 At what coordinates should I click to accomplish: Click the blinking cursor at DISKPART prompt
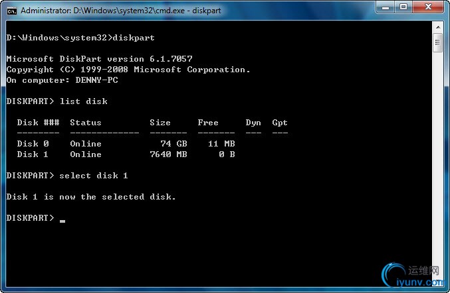[62, 221]
